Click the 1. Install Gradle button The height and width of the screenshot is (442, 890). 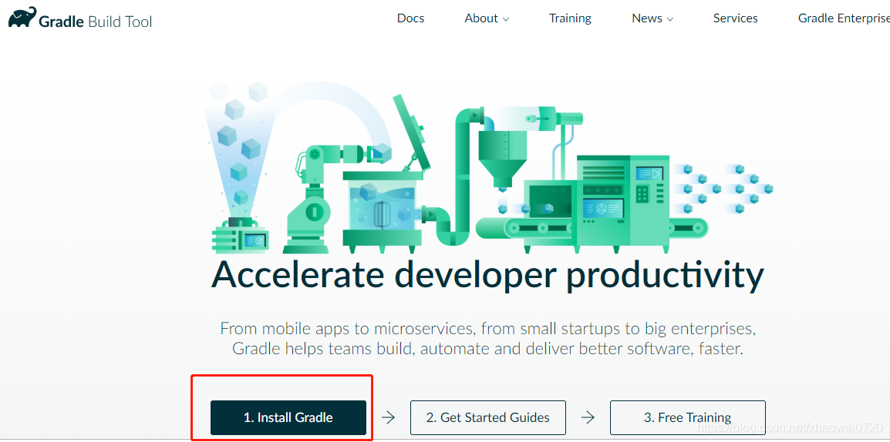click(x=288, y=417)
